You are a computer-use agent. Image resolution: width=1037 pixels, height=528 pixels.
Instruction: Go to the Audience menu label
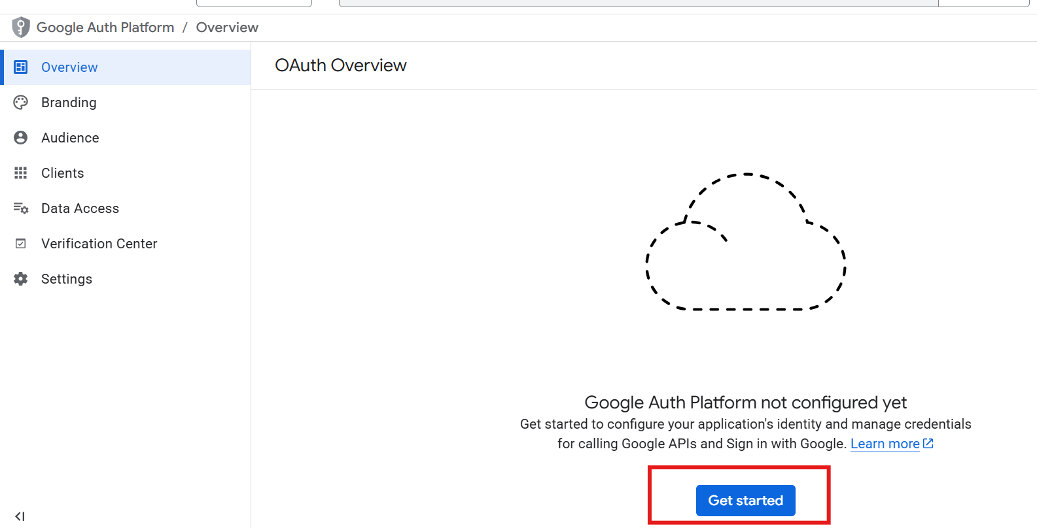pos(70,138)
